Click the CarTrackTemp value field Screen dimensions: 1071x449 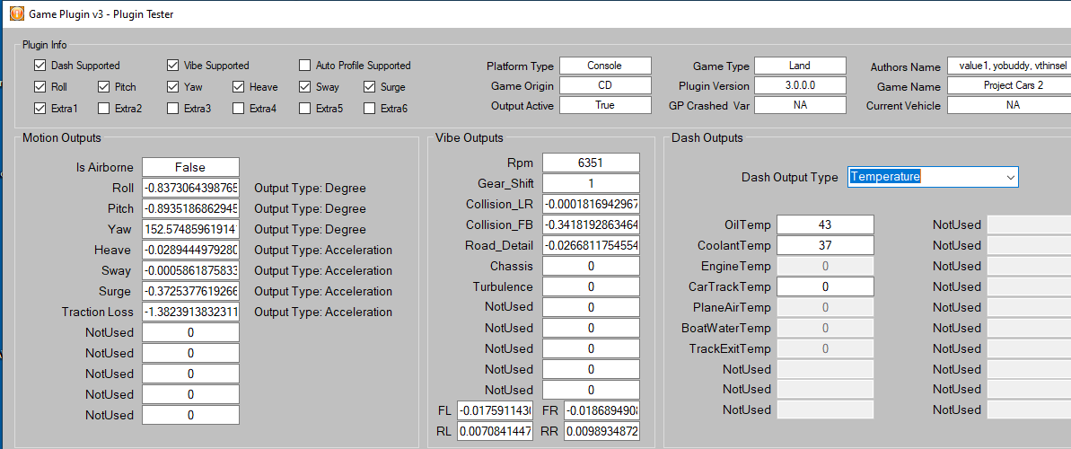click(825, 286)
